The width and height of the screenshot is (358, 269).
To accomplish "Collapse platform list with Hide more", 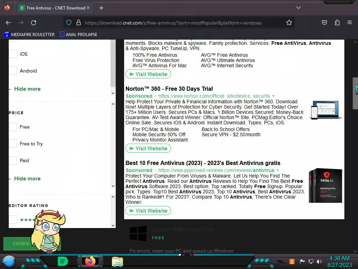I will click(27, 89).
